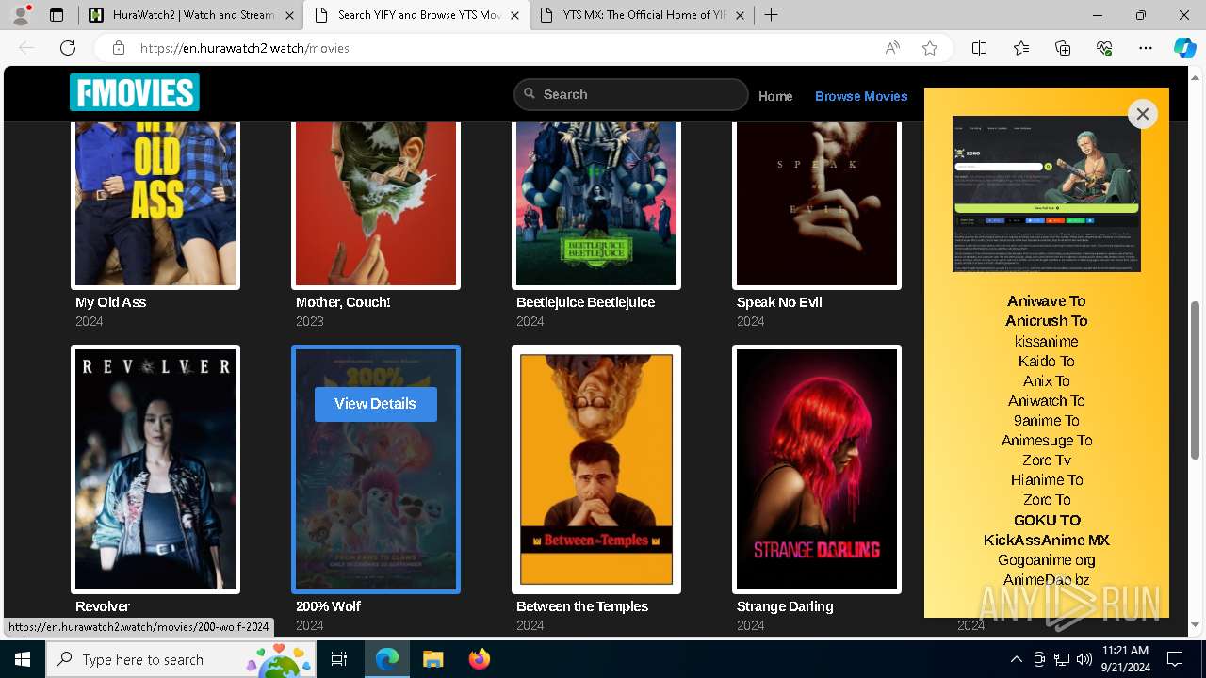1206x678 pixels.
Task: Close the Search YIFY tab
Action: tap(514, 15)
